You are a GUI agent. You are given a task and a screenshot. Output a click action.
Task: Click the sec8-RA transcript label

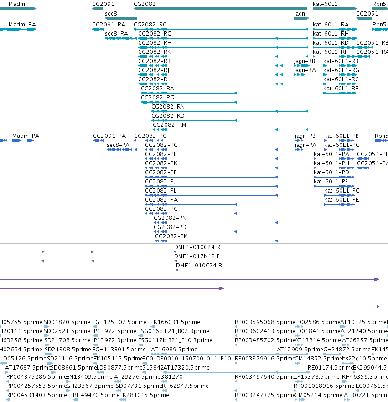click(x=117, y=34)
